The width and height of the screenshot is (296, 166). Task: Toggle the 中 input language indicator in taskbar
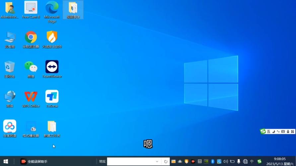click(x=252, y=161)
